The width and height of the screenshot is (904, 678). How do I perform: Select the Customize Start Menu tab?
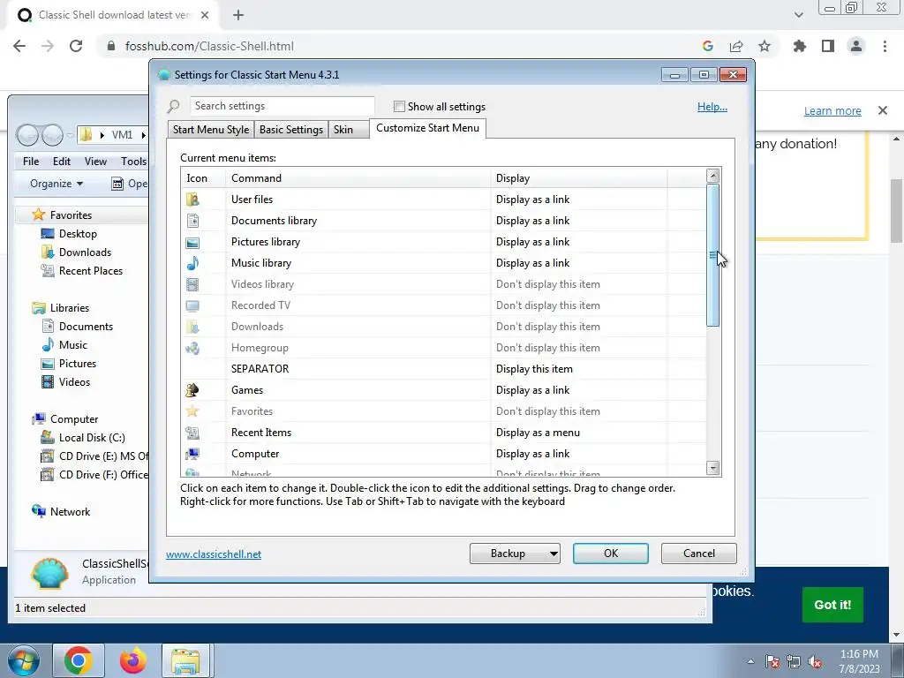coord(428,128)
